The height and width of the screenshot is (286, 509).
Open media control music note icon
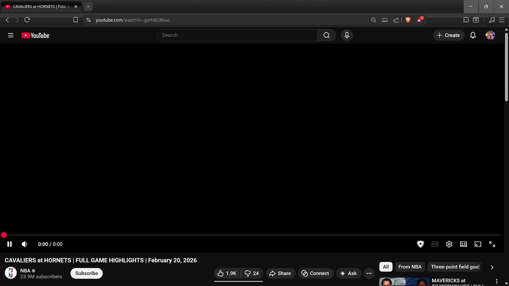[492, 20]
